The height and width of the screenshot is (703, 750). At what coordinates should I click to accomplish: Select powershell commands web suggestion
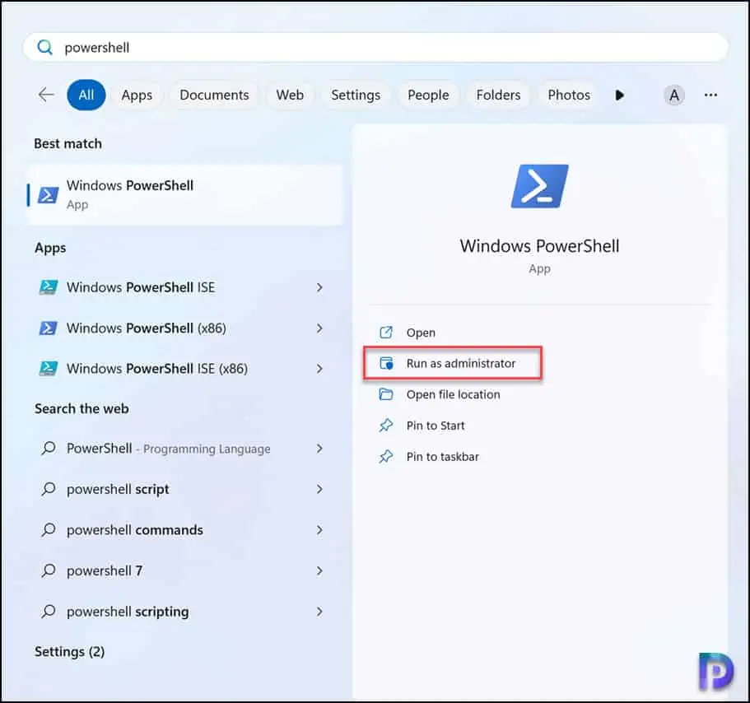(x=135, y=530)
